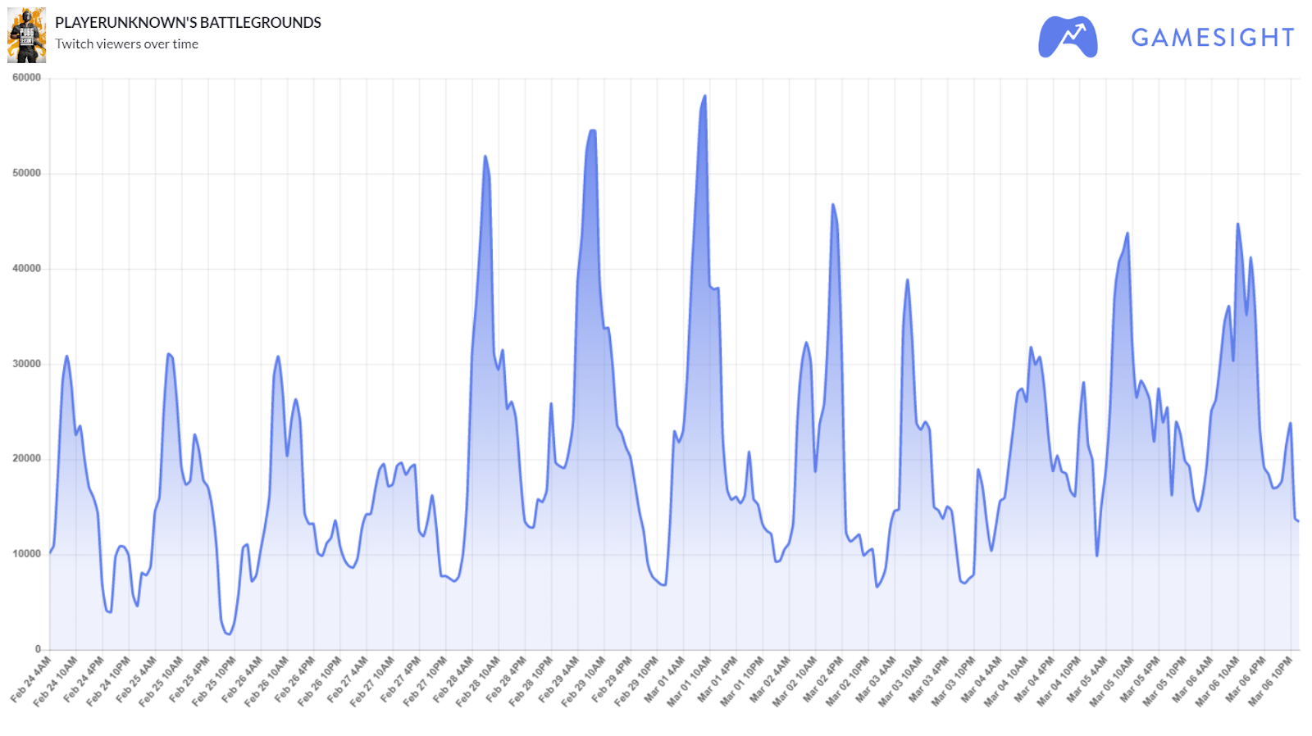Viewport: 1312px width, 736px height.
Task: Click the 'Mar 06 10PM' axis label
Action: point(1269,680)
